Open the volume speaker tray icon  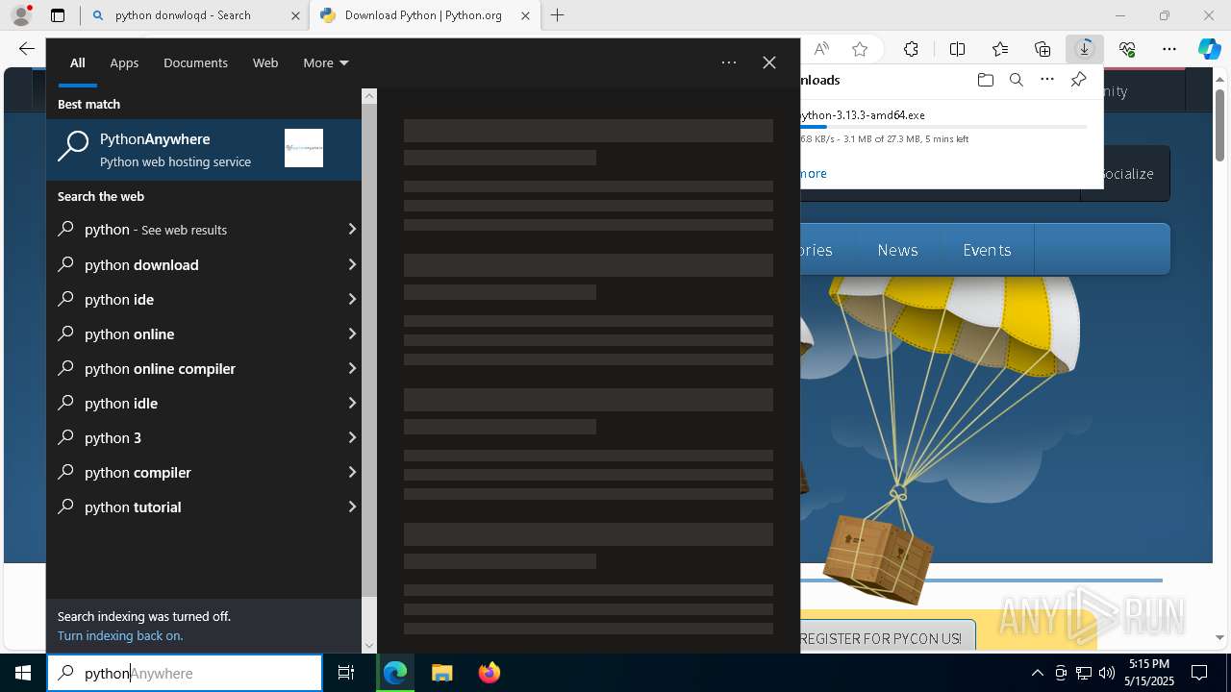1106,673
